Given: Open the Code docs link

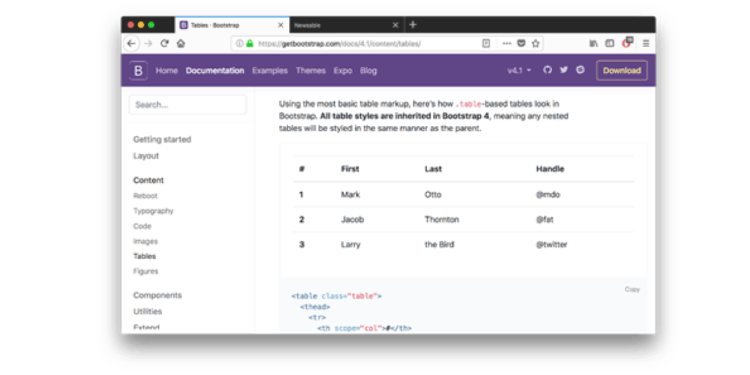Looking at the screenshot, I should point(142,226).
